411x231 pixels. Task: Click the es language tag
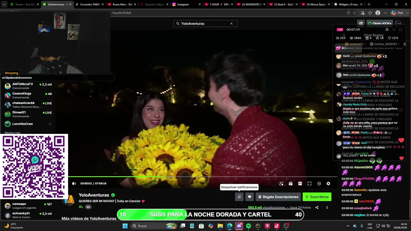88,207
